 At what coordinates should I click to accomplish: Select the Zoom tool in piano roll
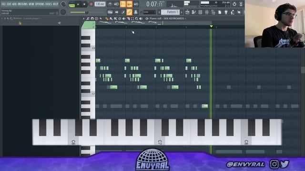click(x=137, y=19)
